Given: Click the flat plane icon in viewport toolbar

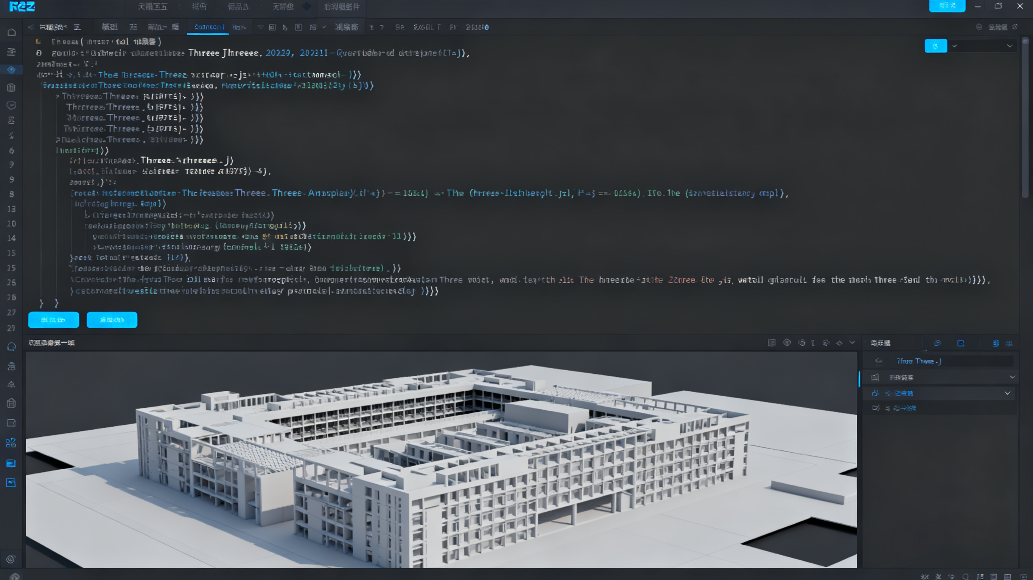Looking at the screenshot, I should click(x=839, y=343).
